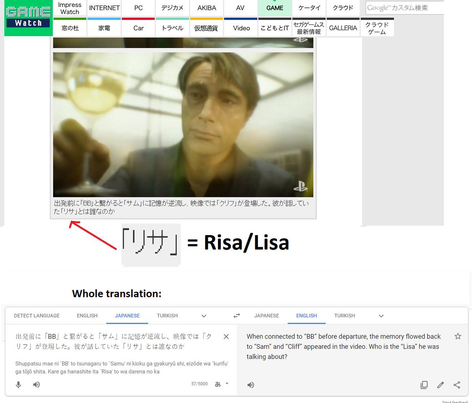This screenshot has width=472, height=403.
Task: Open the GALLERIA link
Action: click(x=343, y=28)
